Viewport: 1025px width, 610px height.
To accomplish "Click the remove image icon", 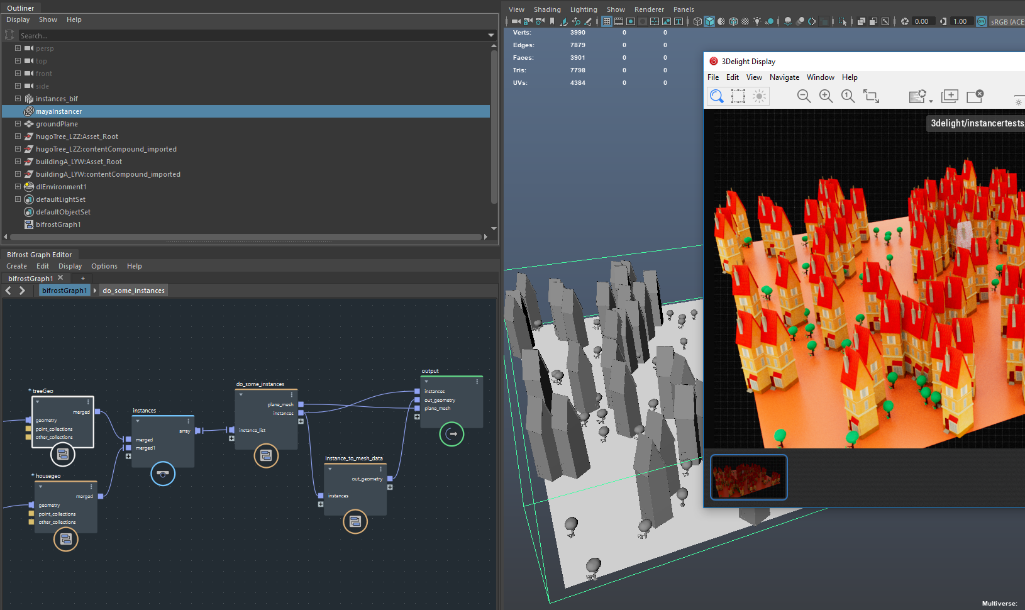I will 975,96.
